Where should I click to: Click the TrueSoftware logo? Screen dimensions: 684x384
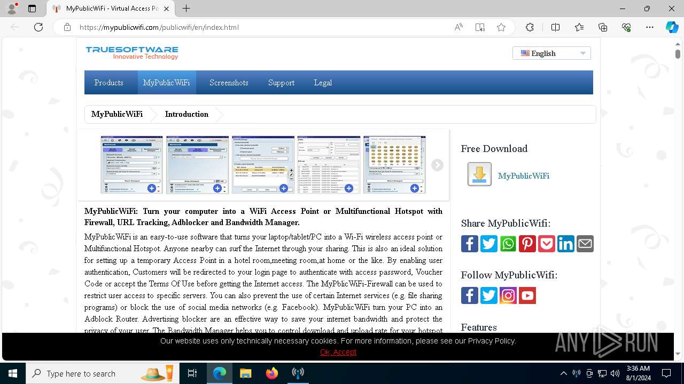132,52
